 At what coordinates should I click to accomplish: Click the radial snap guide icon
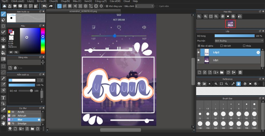[x=80, y=6]
